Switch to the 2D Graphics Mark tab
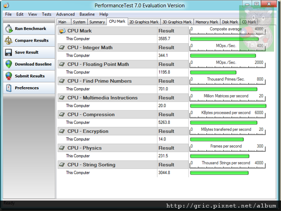This screenshot has height=211, width=281. tap(144, 22)
